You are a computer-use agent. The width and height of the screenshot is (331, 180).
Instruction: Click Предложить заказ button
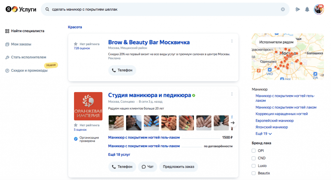tap(178, 167)
